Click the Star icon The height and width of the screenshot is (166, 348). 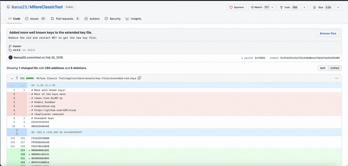pyautogui.click(x=314, y=7)
